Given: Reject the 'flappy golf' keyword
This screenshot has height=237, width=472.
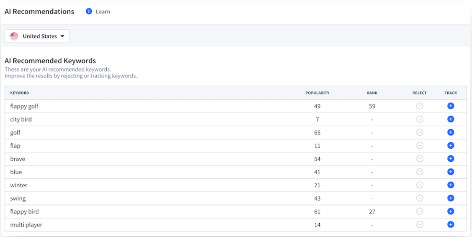Looking at the screenshot, I should click(419, 106).
